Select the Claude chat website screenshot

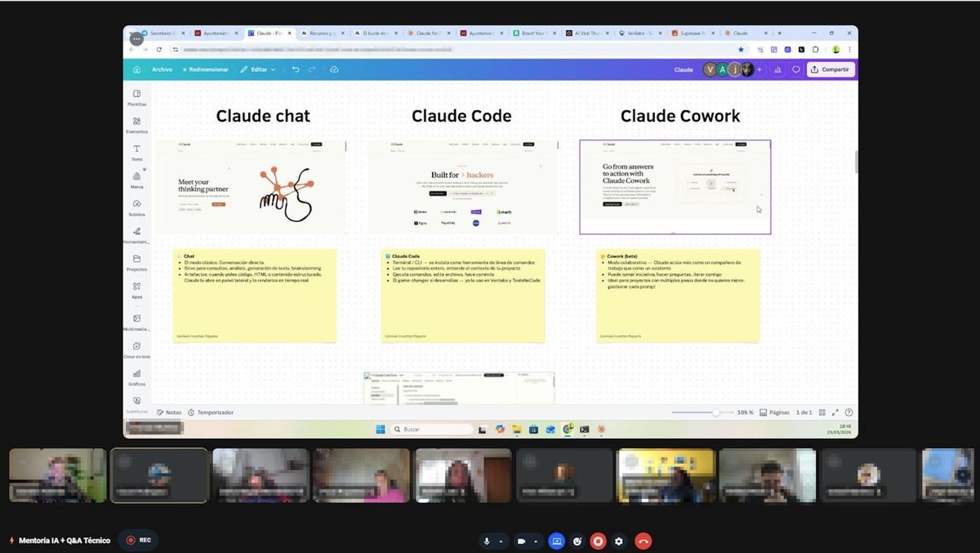coord(250,187)
